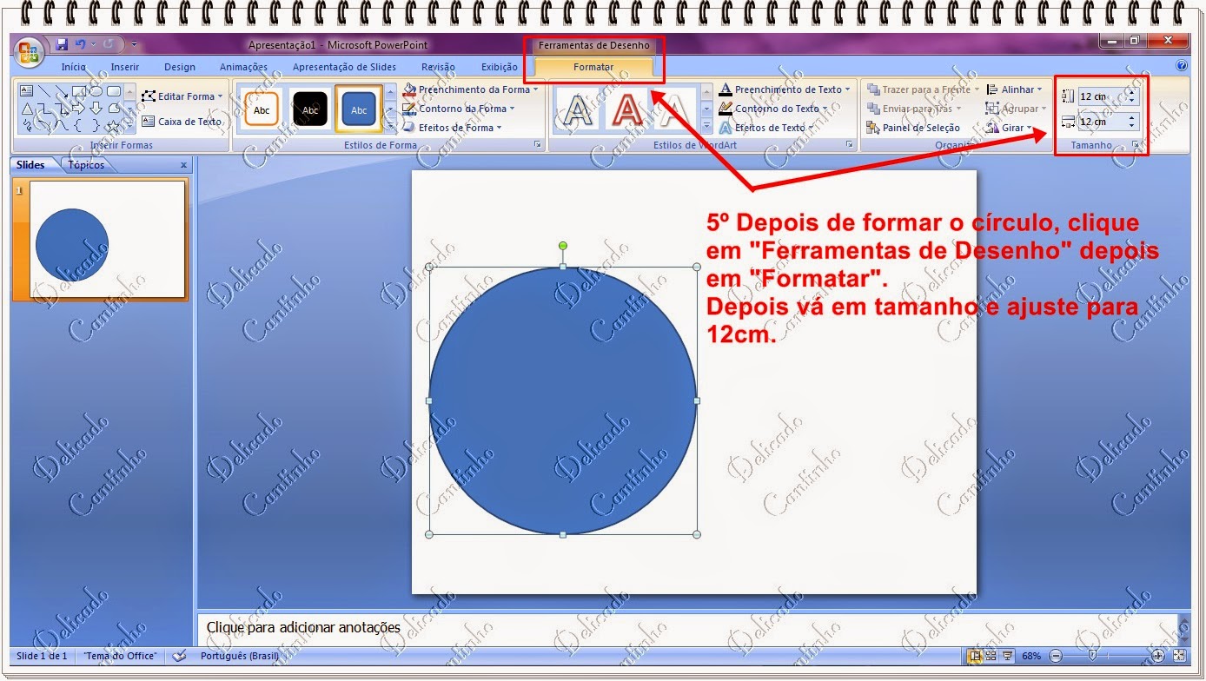1206x681 pixels.
Task: Open the Exibição tab
Action: [500, 67]
